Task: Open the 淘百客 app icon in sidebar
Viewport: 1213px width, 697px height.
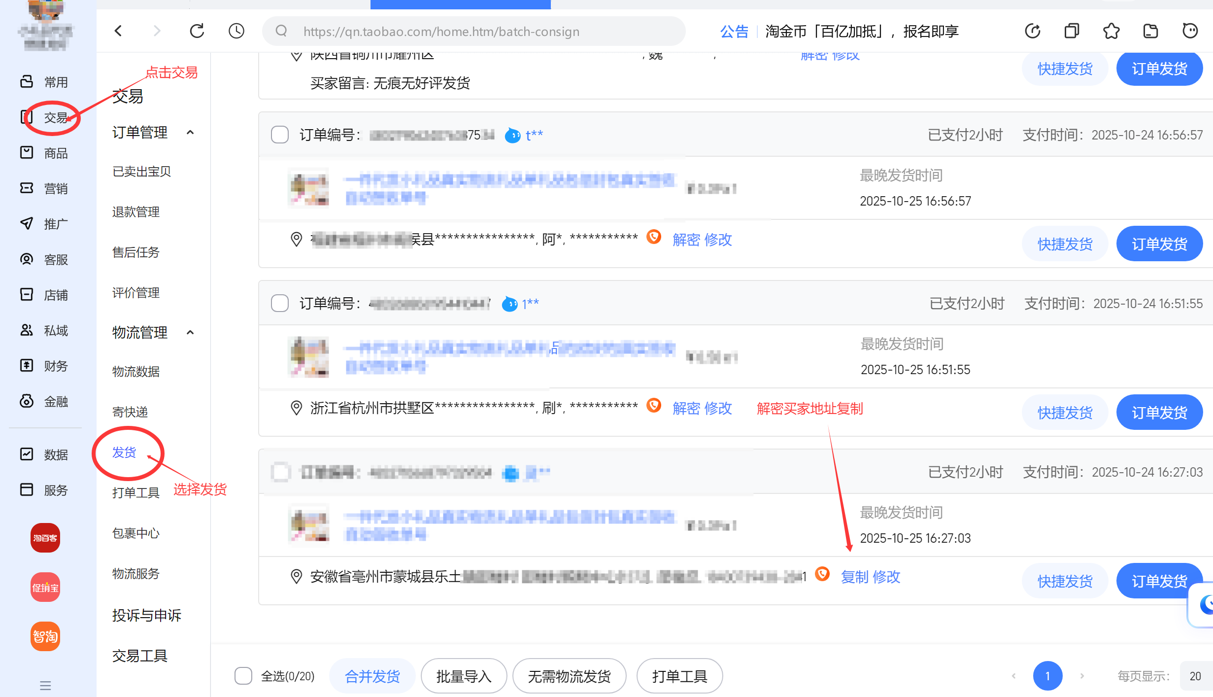Action: [x=45, y=538]
